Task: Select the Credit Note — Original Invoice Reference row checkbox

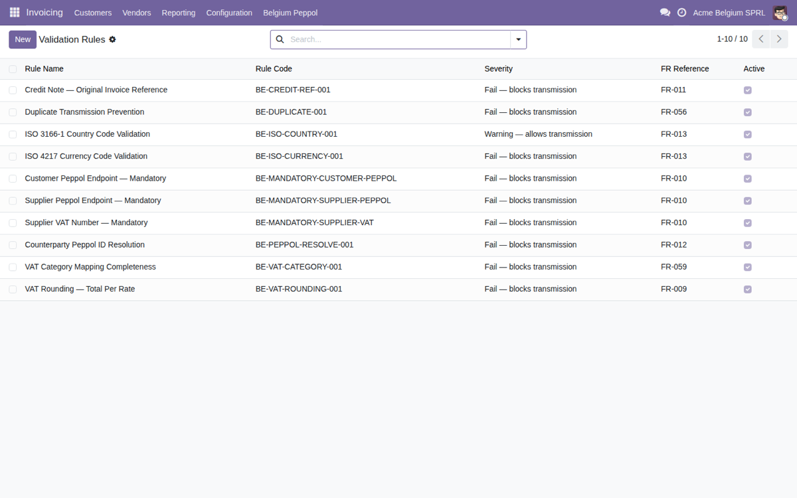Action: [13, 90]
